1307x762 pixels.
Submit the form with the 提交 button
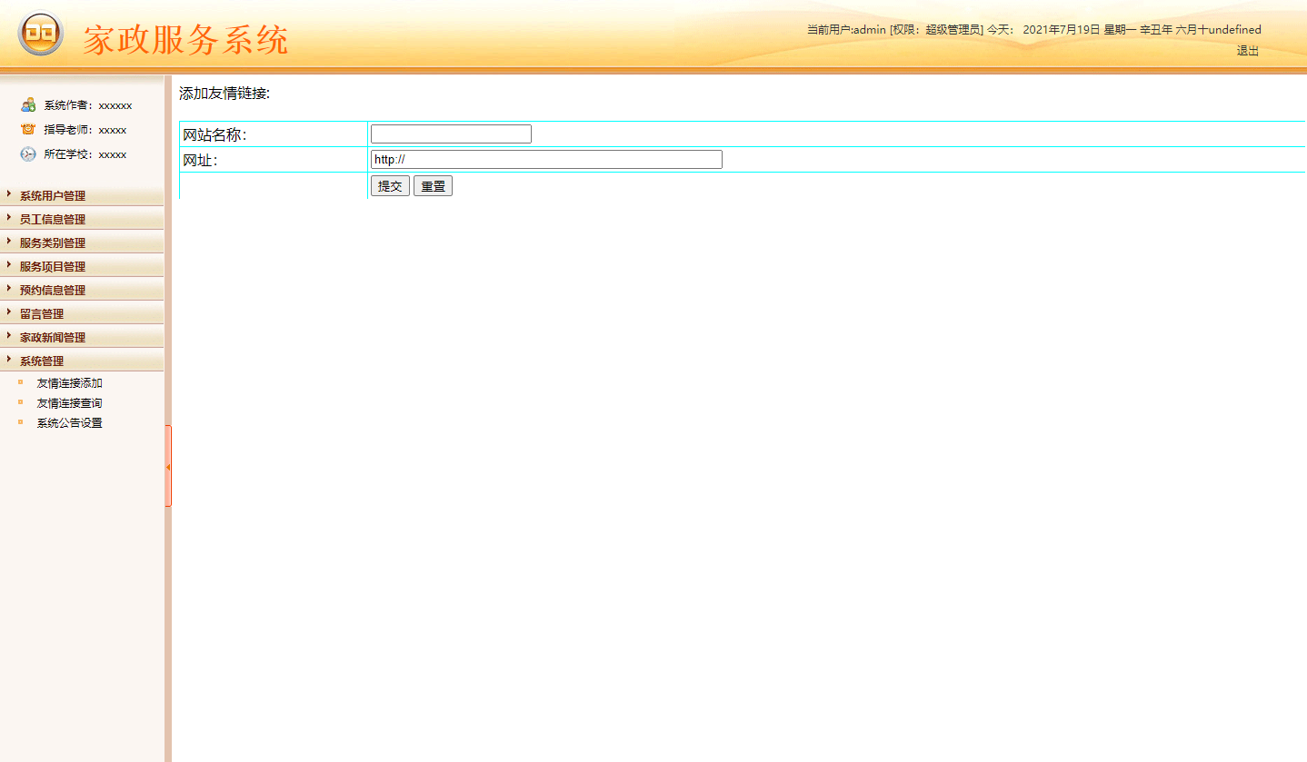tap(389, 185)
